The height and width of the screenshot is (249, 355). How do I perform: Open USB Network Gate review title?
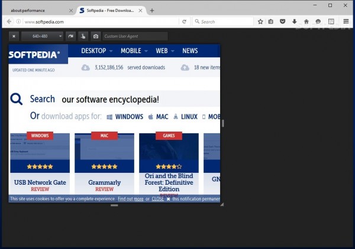pos(40,182)
